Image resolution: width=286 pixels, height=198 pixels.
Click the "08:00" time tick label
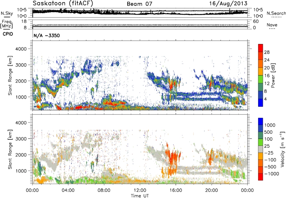pos(104,190)
